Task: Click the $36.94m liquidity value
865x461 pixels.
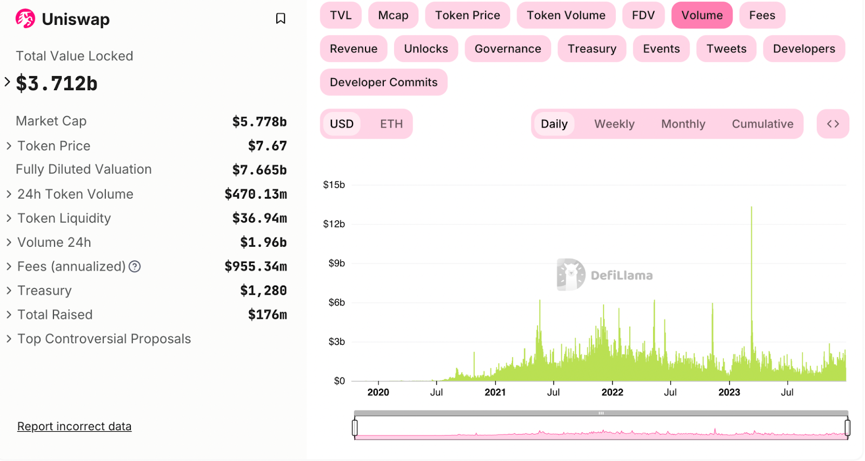Action: click(259, 218)
